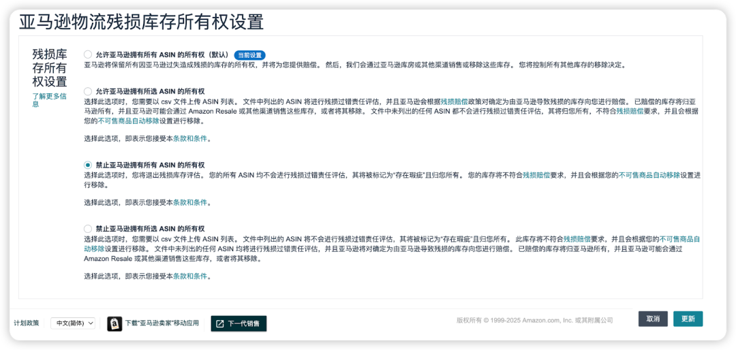Click 下载"亚马逊卖家"移动应用 link
The width and height of the screenshot is (736, 350).
(162, 323)
